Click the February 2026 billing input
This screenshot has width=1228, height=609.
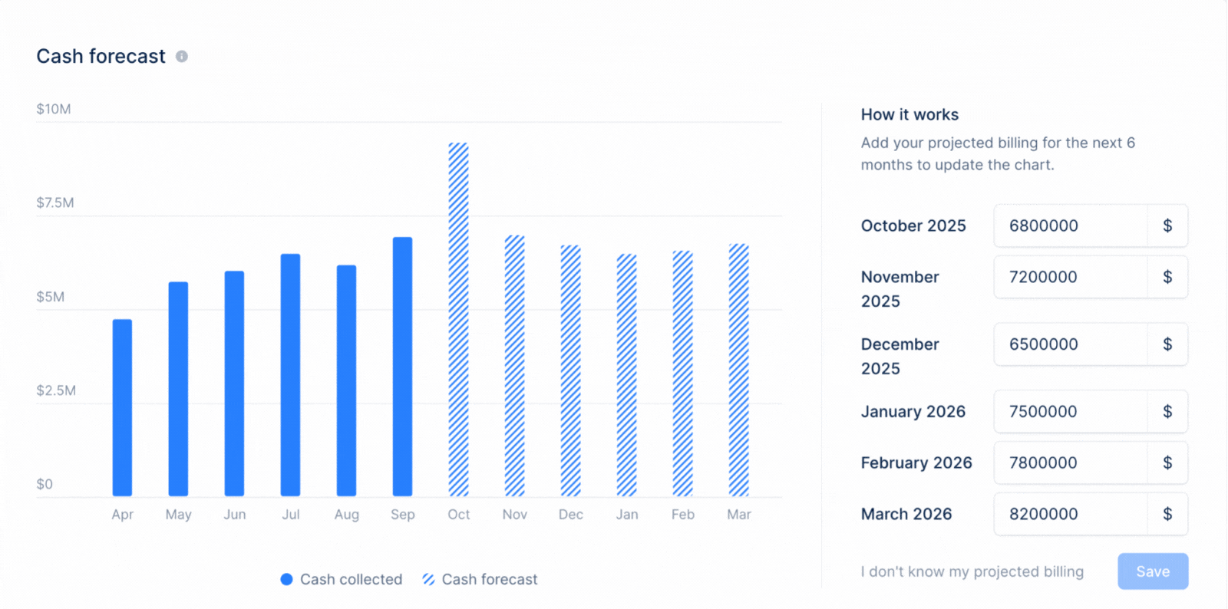(x=1070, y=463)
